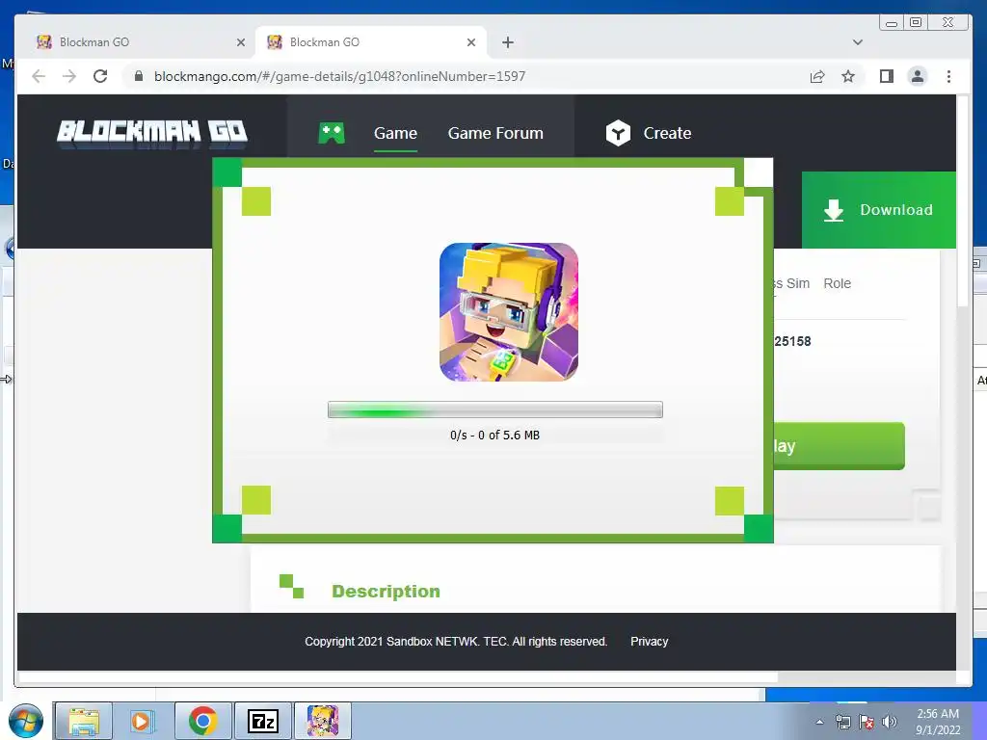This screenshot has width=987, height=740.
Task: Click the Blockman GO logo
Action: (x=151, y=133)
